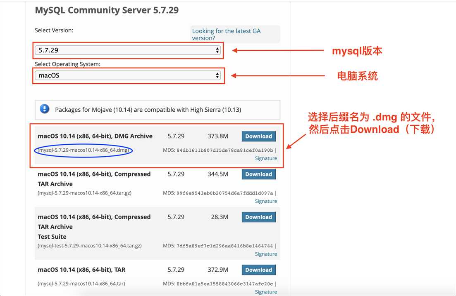Click the MD5 value 99f6e9543eb0b20754d6a7fddd1d097a
456x296 pixels.
click(225, 193)
